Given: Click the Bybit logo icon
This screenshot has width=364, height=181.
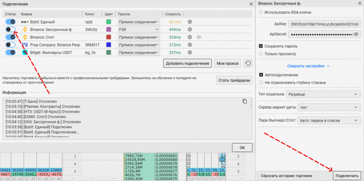Looking at the screenshot, I should point(25,22).
